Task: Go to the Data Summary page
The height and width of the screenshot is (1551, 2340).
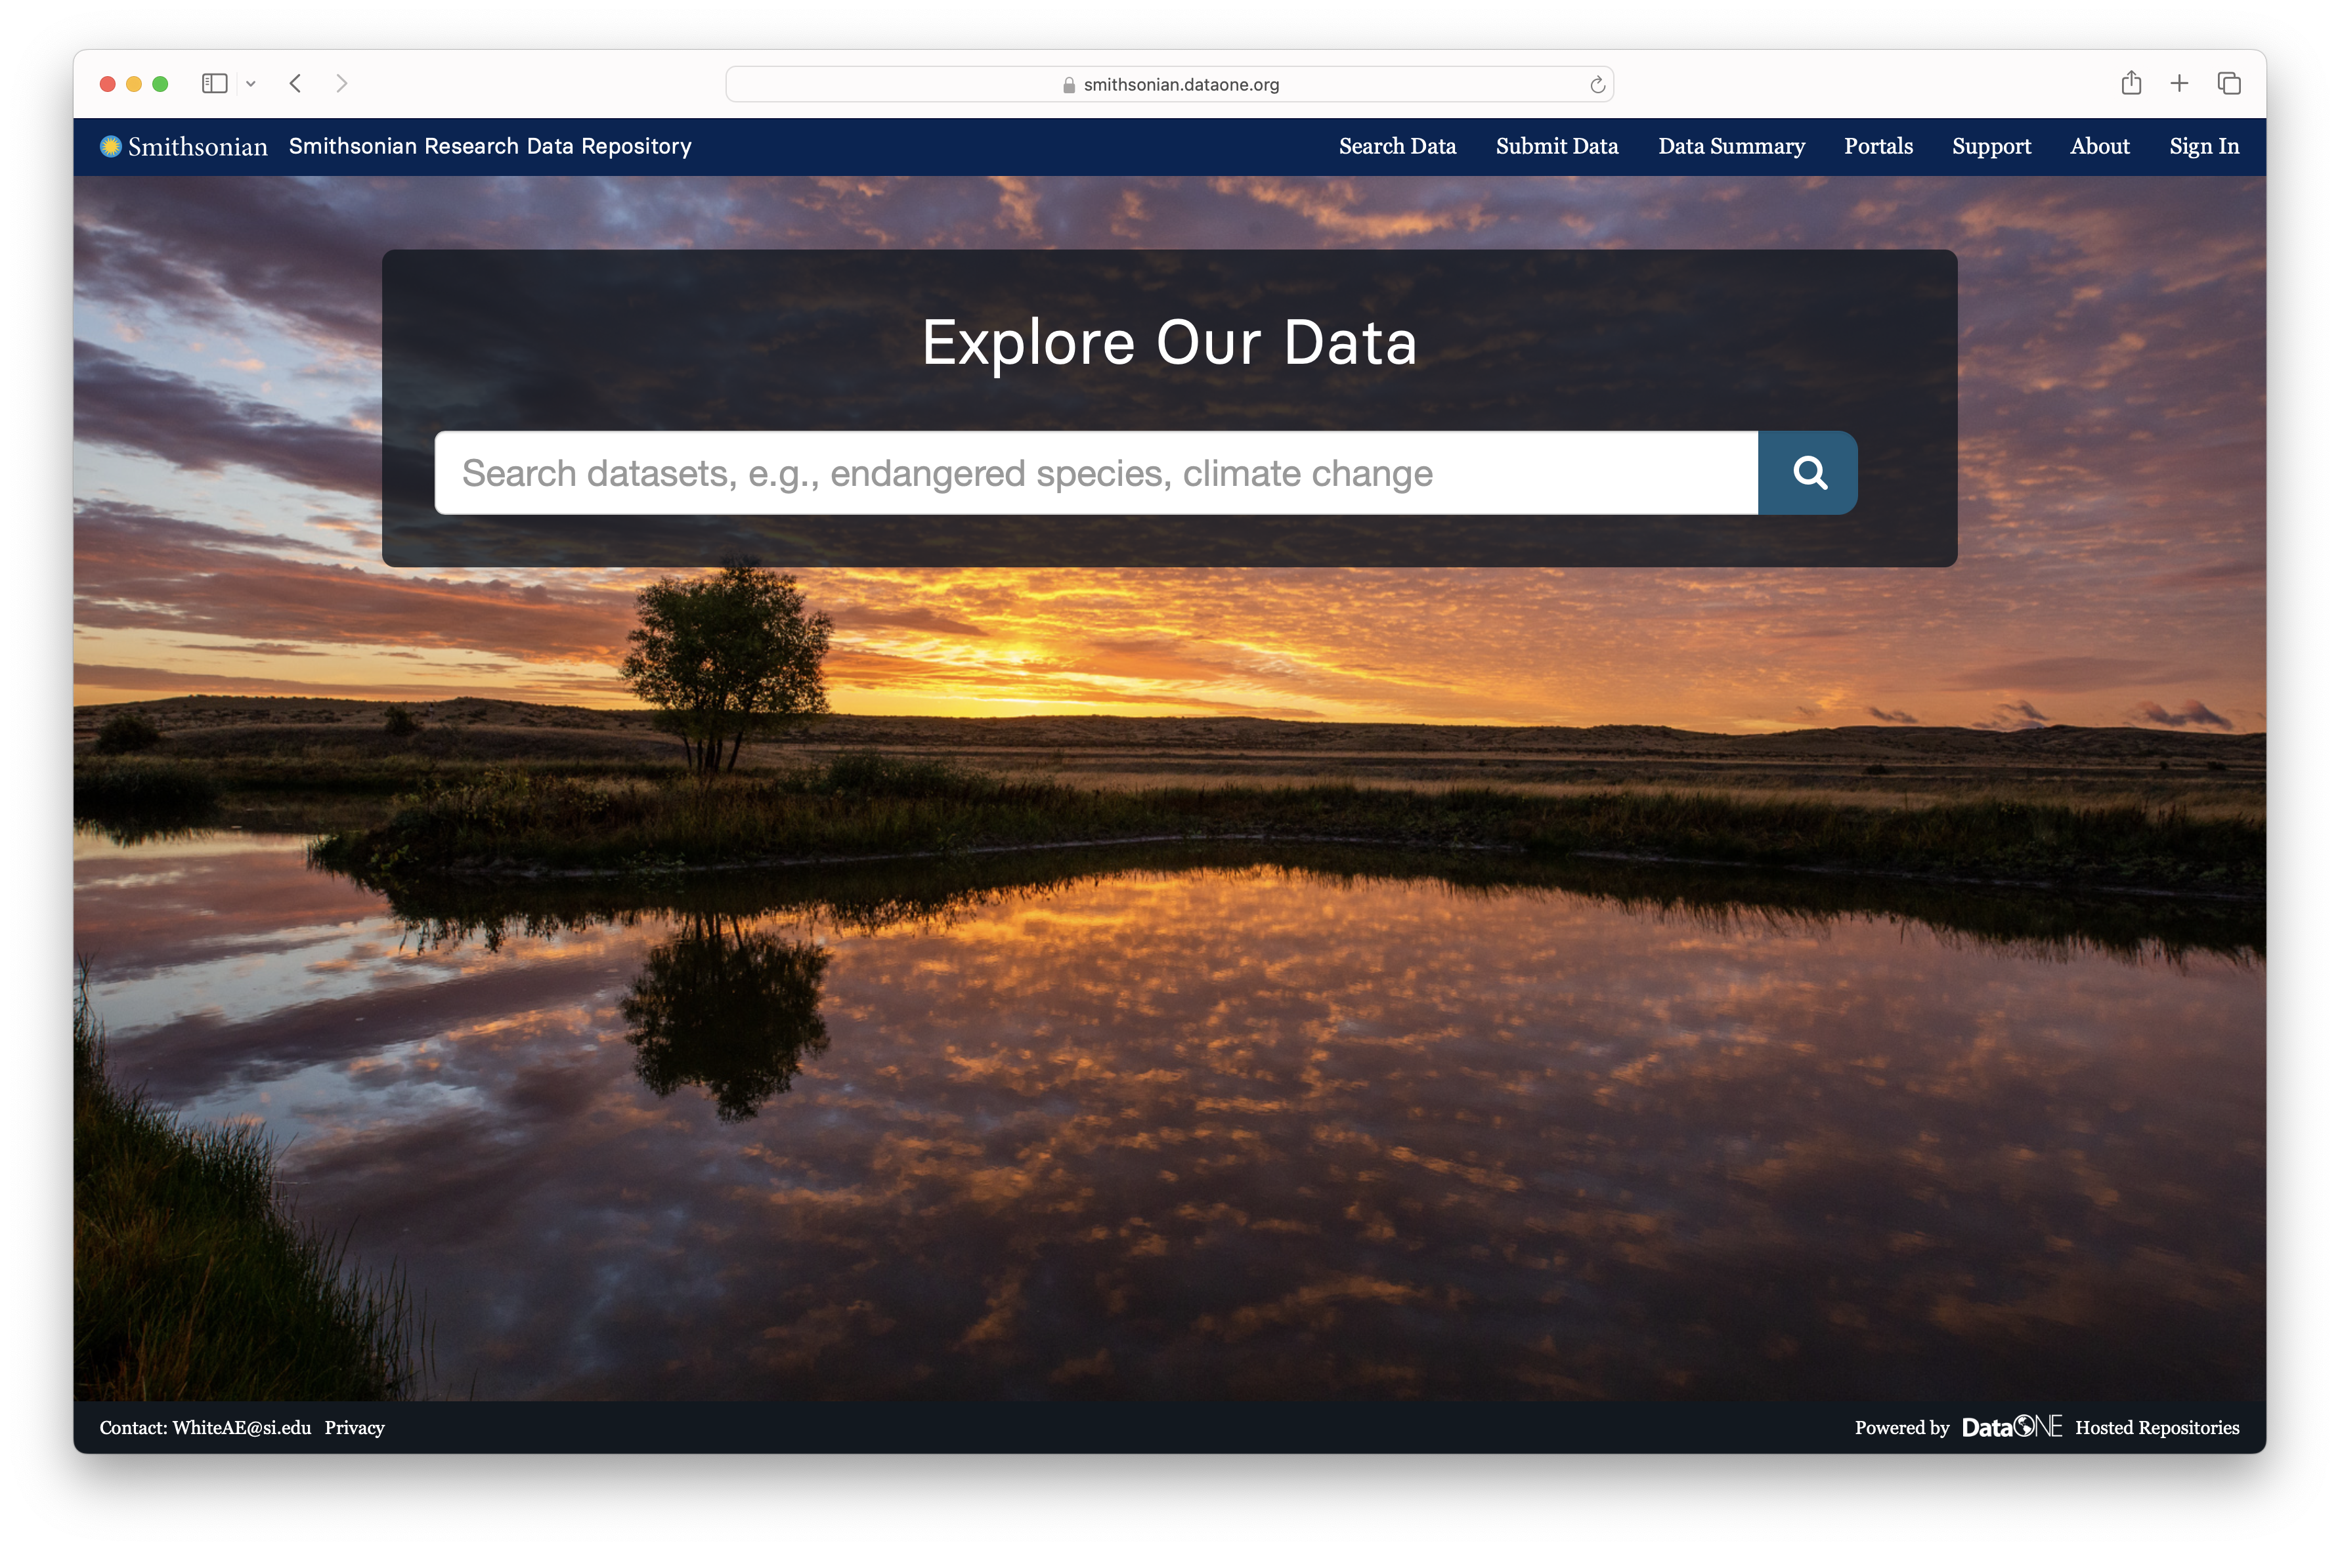Action: (1731, 146)
